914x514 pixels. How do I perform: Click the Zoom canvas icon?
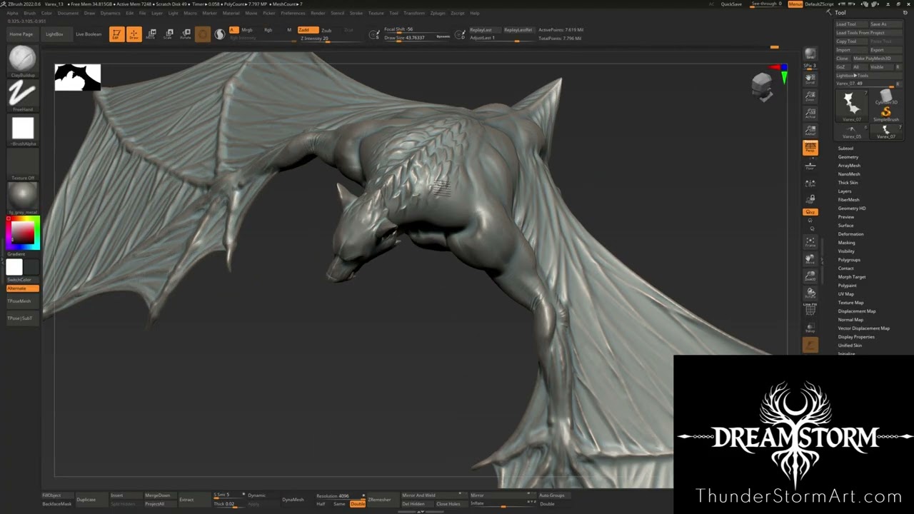[x=810, y=96]
